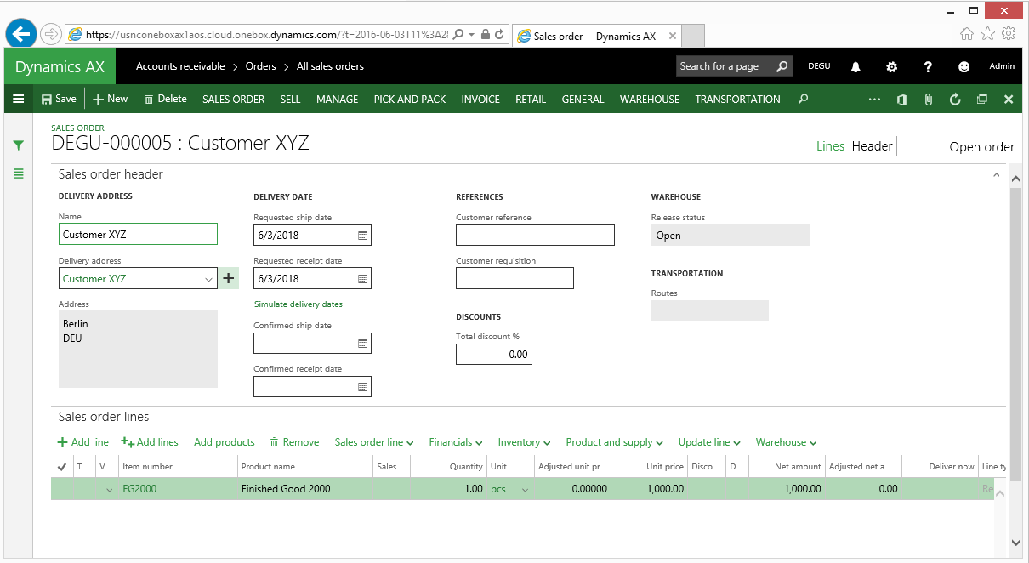Expand the Delivery address dropdown

209,279
